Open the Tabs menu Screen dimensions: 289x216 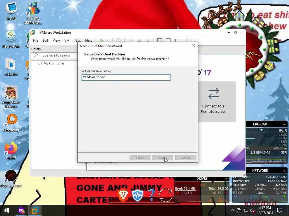77,40
